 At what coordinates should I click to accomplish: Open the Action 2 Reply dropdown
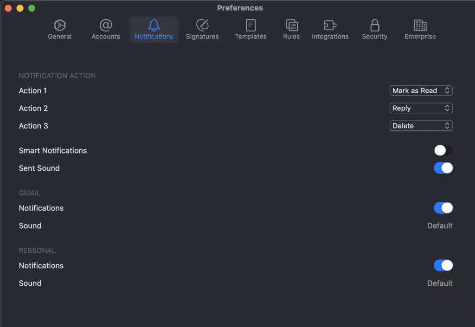pyautogui.click(x=421, y=108)
